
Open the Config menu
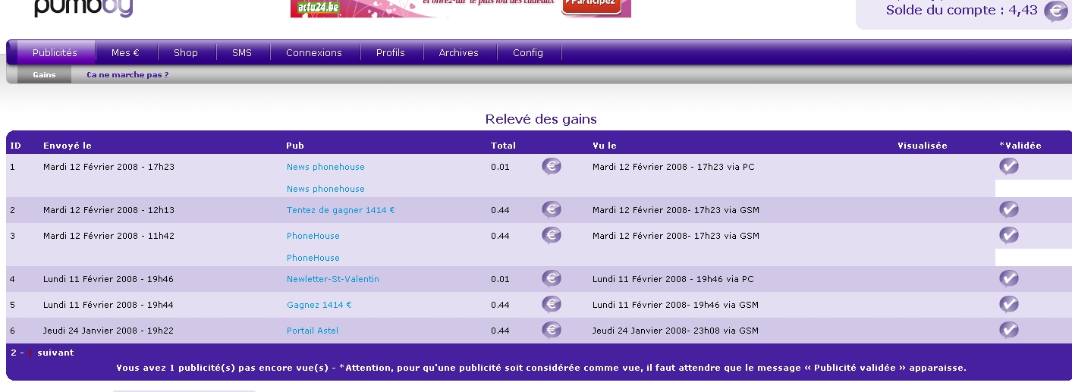click(x=527, y=53)
